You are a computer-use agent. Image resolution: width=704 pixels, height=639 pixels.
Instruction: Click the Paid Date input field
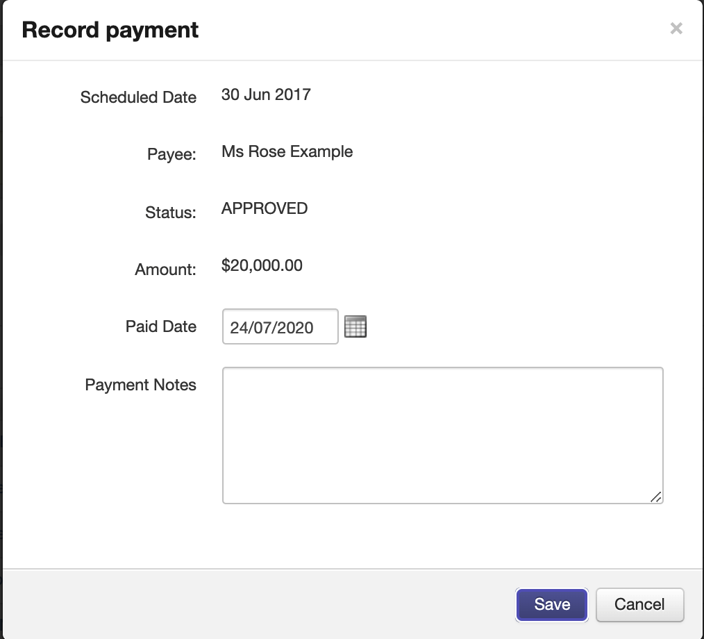point(280,327)
